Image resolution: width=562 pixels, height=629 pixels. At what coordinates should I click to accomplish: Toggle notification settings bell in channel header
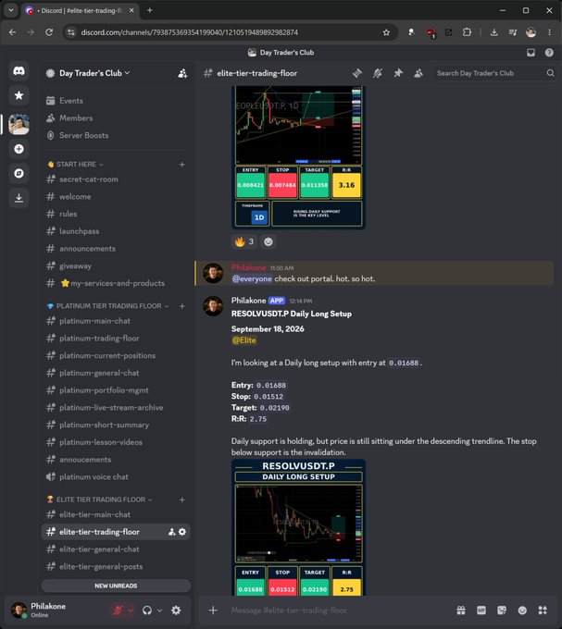(x=378, y=73)
